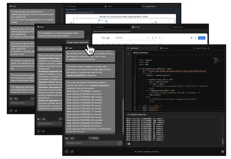This screenshot has width=231, height=159.
Task: Click the OpenDevin greeting message in middle window
Action: click(61, 34)
